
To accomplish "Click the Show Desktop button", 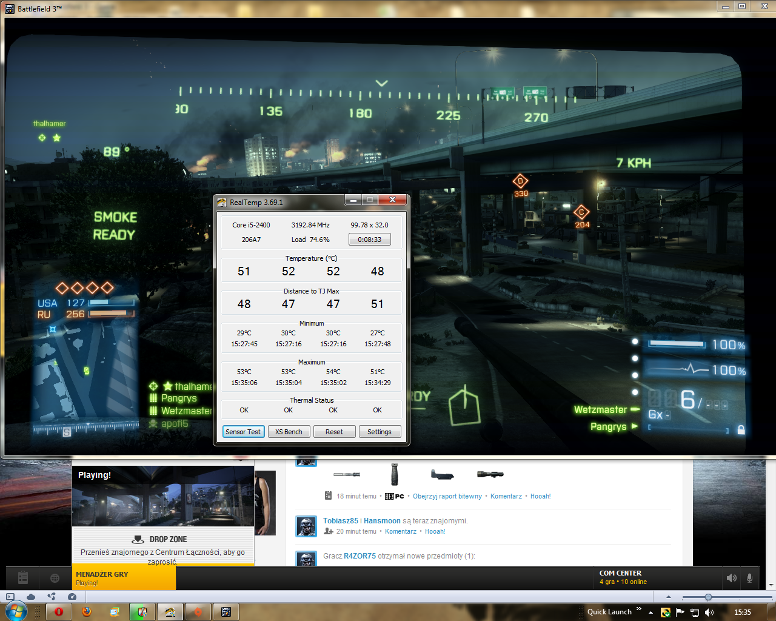I will click(772, 612).
